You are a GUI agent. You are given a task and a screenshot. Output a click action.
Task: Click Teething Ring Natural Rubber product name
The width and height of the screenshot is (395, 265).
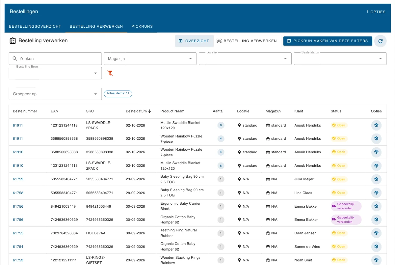pyautogui.click(x=178, y=233)
